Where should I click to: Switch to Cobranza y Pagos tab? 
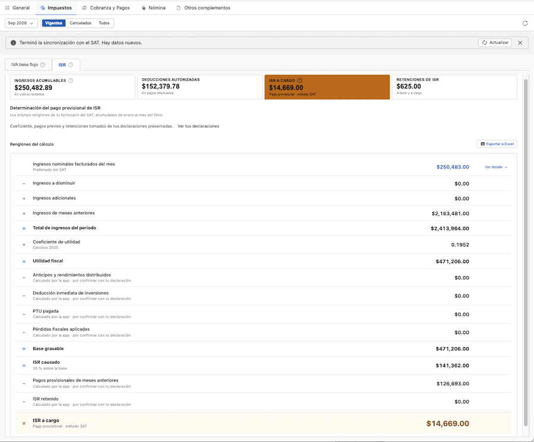106,8
